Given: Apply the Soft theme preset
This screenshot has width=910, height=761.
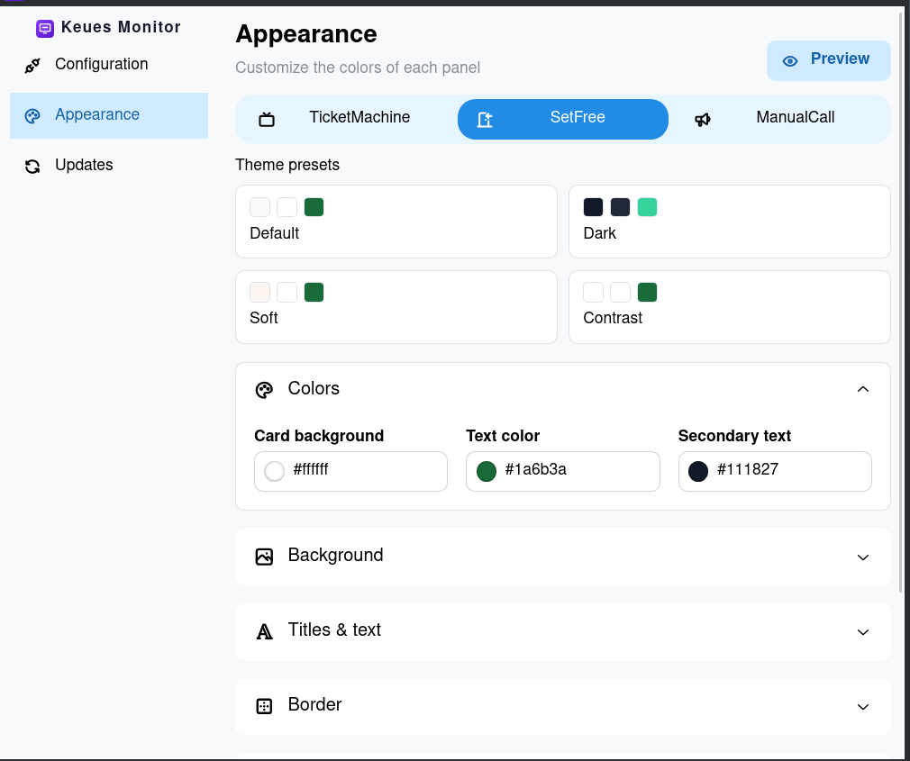Looking at the screenshot, I should click(x=396, y=307).
